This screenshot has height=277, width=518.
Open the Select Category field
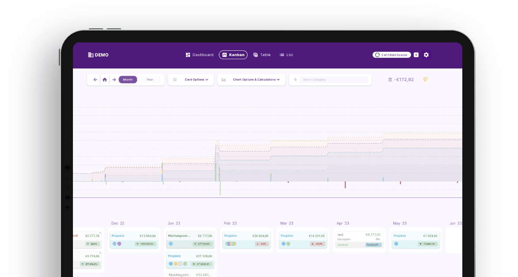(x=333, y=80)
